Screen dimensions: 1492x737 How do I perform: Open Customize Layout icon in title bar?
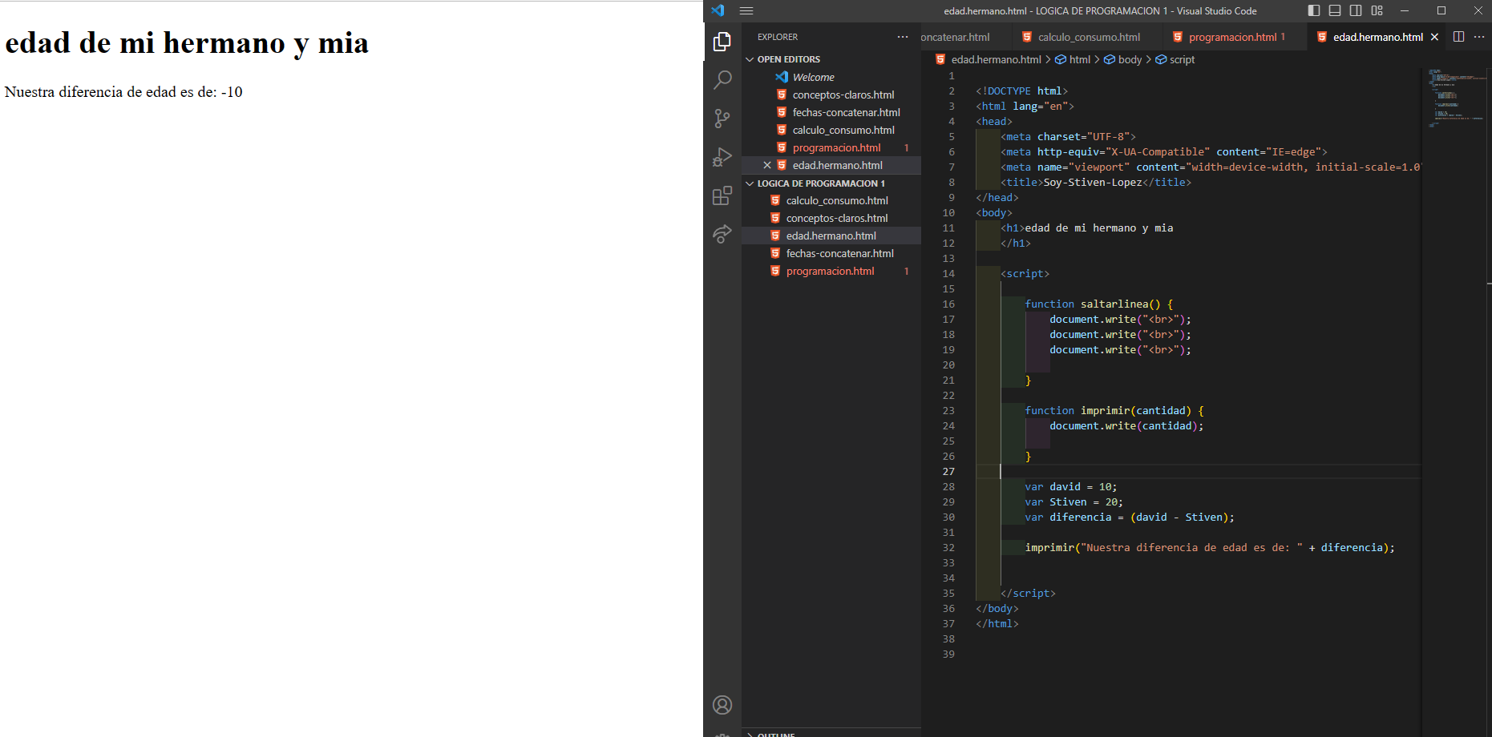[x=1377, y=11]
